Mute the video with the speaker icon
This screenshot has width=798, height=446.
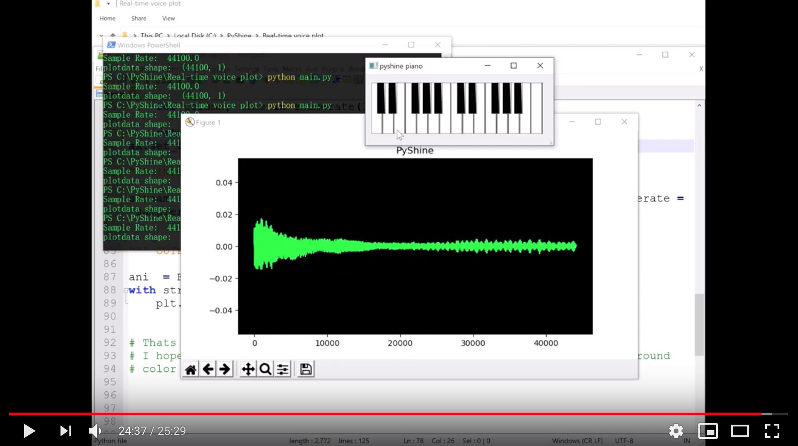tap(95, 431)
